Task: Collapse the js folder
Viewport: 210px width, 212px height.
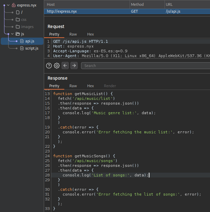Action: 12,34
